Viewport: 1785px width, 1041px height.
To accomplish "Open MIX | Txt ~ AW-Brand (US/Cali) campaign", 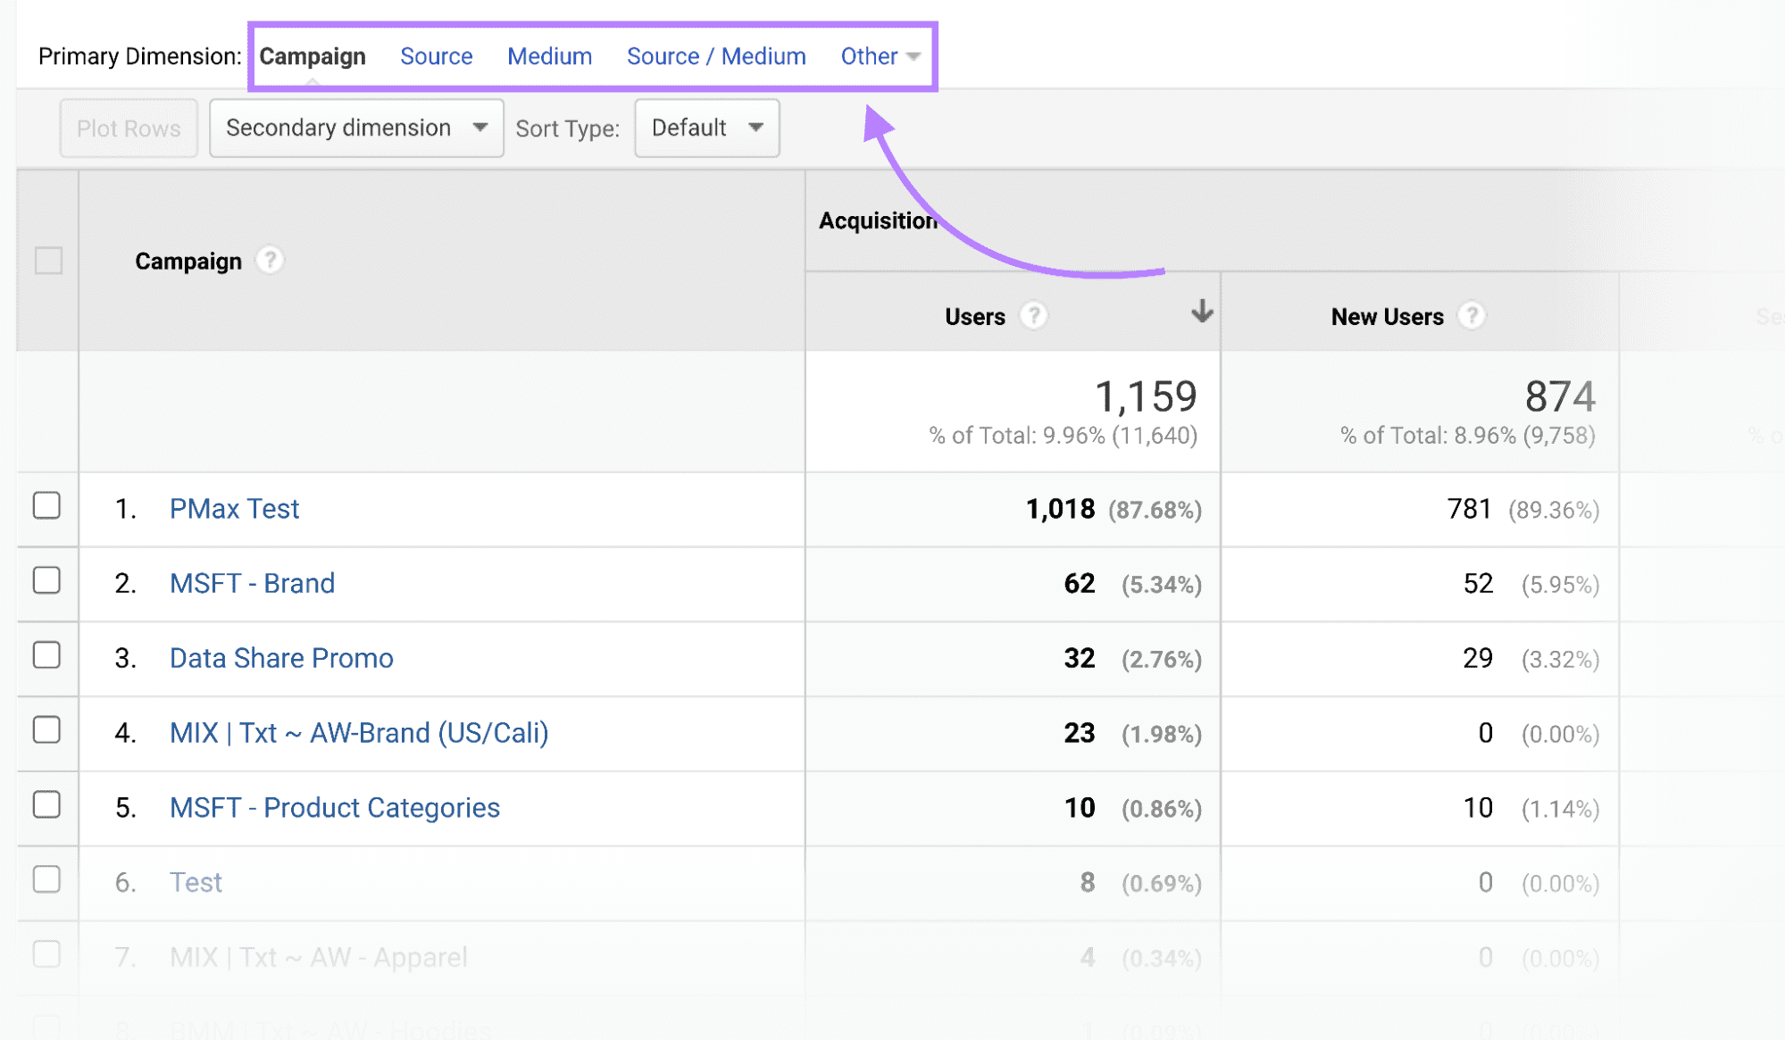I will click(359, 734).
